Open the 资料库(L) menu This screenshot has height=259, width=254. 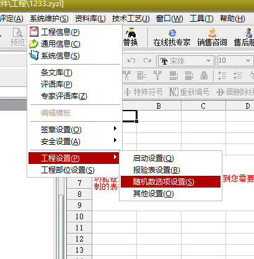(x=90, y=19)
